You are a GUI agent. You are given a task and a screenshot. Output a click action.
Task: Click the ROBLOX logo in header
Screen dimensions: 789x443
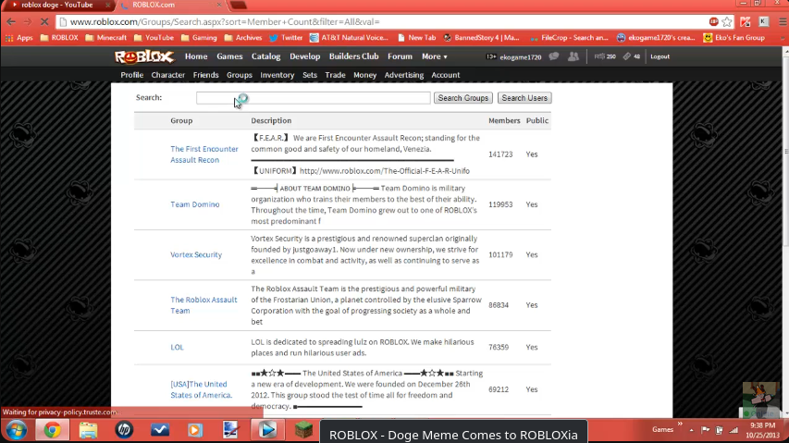pyautogui.click(x=145, y=56)
